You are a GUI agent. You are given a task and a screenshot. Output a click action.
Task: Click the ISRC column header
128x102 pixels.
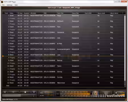click(x=46, y=13)
